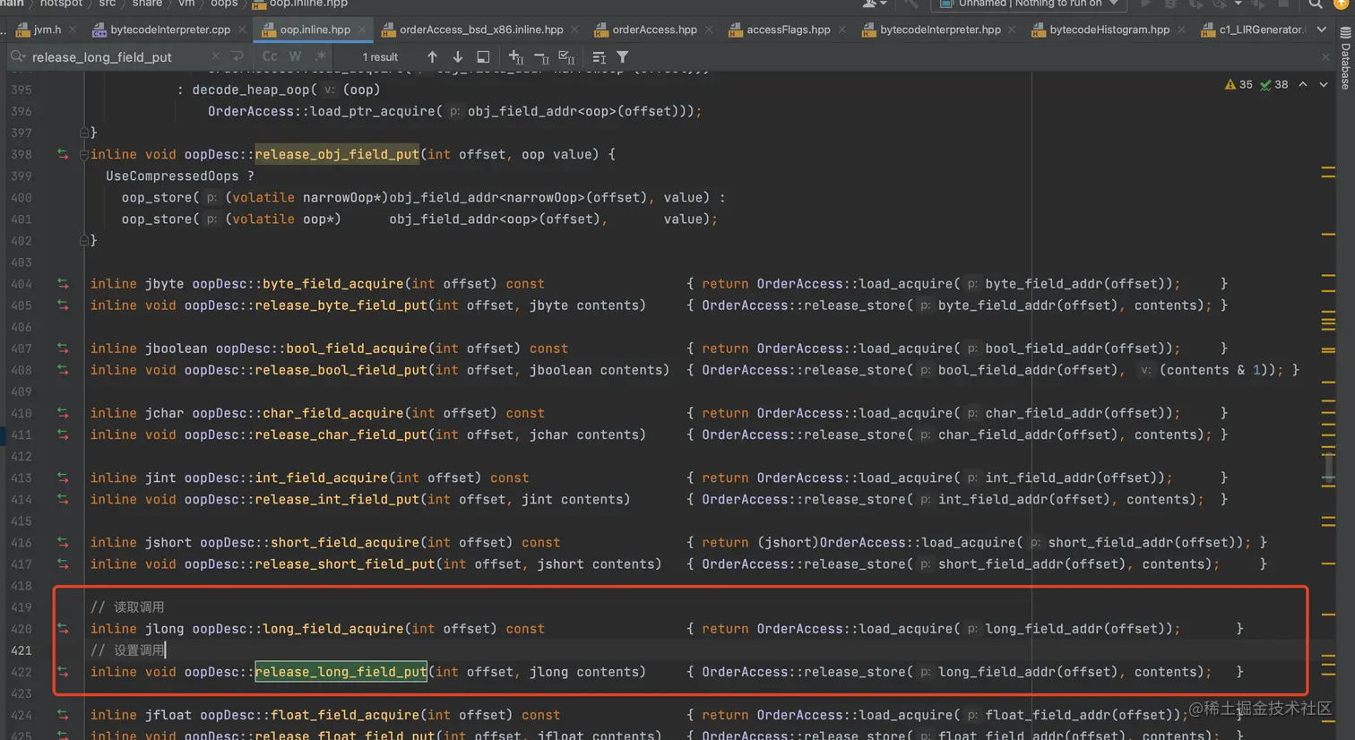1355x740 pixels.
Task: Close the accessFlags.hpp tab
Action: click(x=841, y=30)
